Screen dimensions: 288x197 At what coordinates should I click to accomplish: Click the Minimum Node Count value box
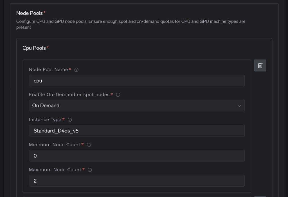(137, 156)
